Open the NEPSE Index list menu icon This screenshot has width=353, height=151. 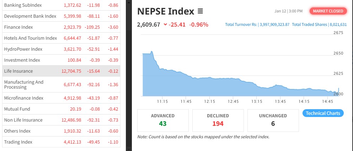click(x=200, y=11)
